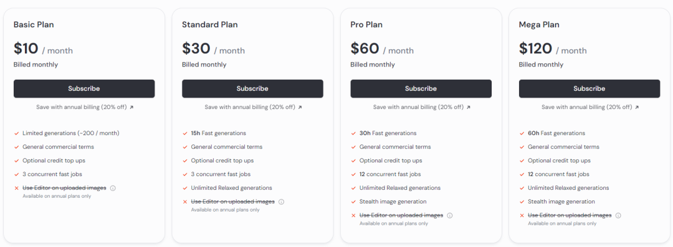Click Stealth image generation in Pro Plan

coord(393,202)
